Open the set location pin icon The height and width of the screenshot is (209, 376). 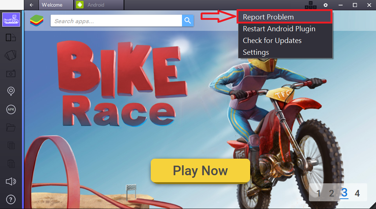pyautogui.click(x=11, y=91)
